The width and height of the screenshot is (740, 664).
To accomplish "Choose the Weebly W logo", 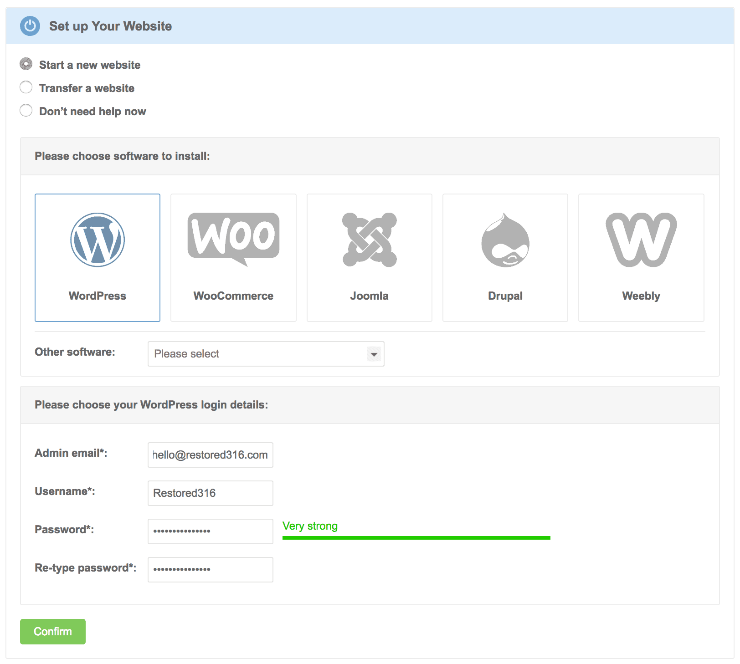I will [641, 240].
